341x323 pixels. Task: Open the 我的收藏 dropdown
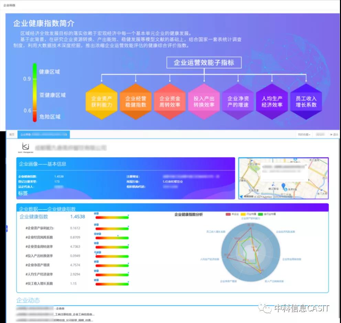point(304,135)
